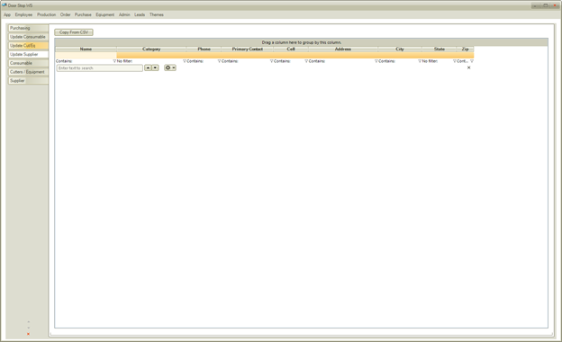The height and width of the screenshot is (342, 562).
Task: Click the Category column filter funnel icon
Action: [x=185, y=61]
